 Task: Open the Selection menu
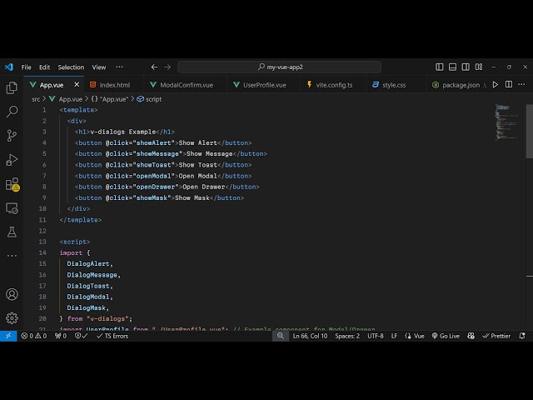coord(71,67)
